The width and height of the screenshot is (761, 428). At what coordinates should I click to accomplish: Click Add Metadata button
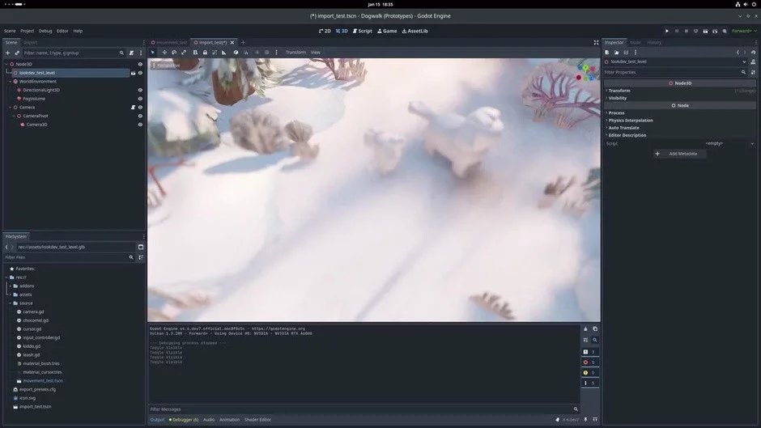pyautogui.click(x=678, y=154)
